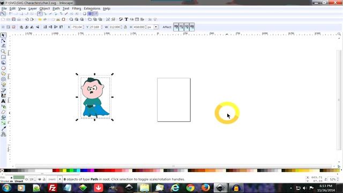Image resolution: width=343 pixels, height=193 pixels.
Task: Open the Text and Font dialog icon
Action: (126, 19)
